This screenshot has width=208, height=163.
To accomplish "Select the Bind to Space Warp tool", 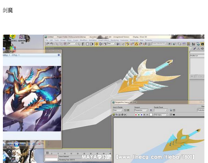I will [x=65, y=44].
